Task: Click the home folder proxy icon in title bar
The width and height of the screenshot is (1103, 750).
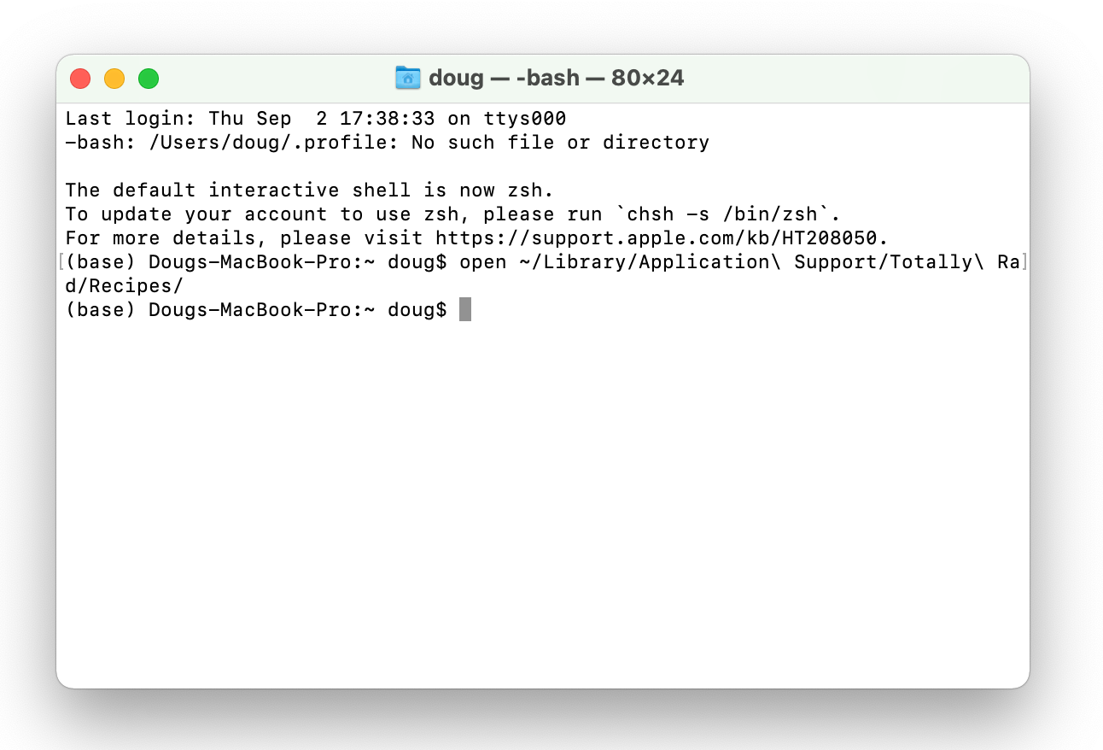Action: [407, 79]
